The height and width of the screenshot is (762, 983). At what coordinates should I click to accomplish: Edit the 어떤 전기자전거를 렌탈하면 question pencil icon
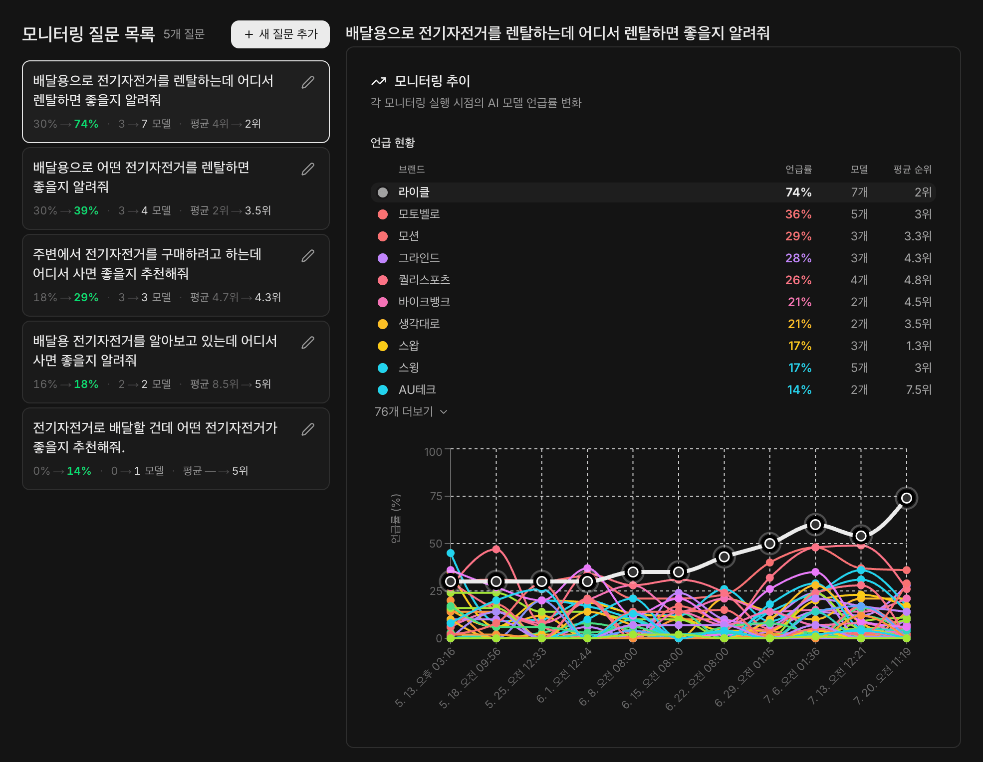tap(308, 169)
